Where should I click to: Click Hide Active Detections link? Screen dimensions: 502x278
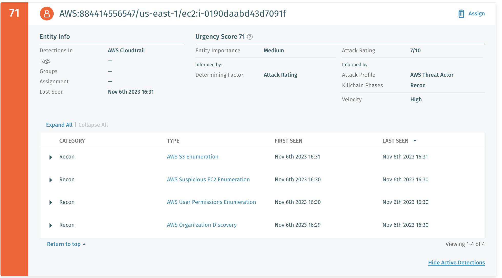pyautogui.click(x=456, y=263)
